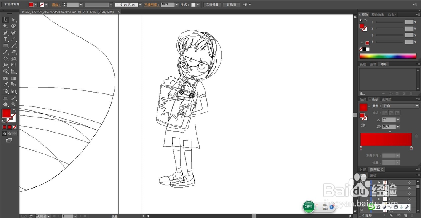Viewport: 421px width, 218px height.
Task: Select the Blend tool
Action: (x=13, y=85)
